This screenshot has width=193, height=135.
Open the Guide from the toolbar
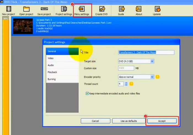pyautogui.click(x=121, y=11)
